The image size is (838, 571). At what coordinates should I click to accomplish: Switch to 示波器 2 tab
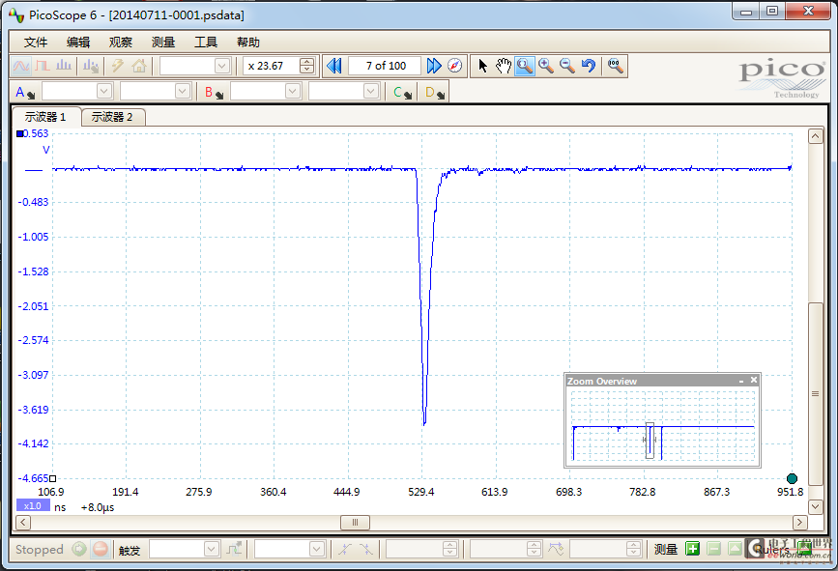[113, 117]
